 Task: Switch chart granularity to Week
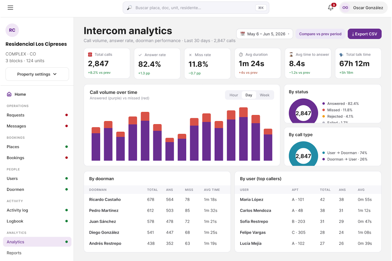264,95
